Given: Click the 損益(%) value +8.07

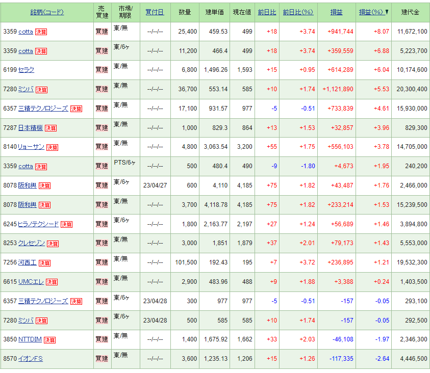Looking at the screenshot, I should [382, 32].
